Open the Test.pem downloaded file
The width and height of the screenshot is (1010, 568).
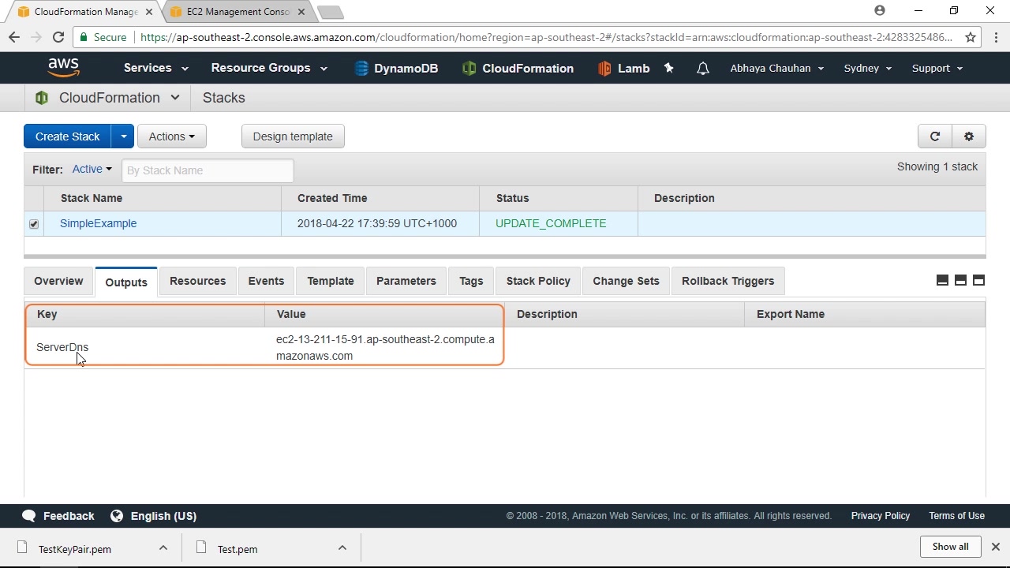click(x=238, y=549)
